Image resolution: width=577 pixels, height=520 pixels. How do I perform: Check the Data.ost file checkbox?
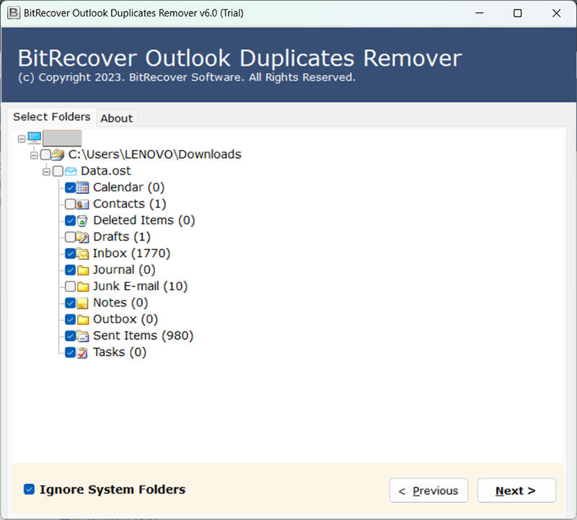coord(58,171)
